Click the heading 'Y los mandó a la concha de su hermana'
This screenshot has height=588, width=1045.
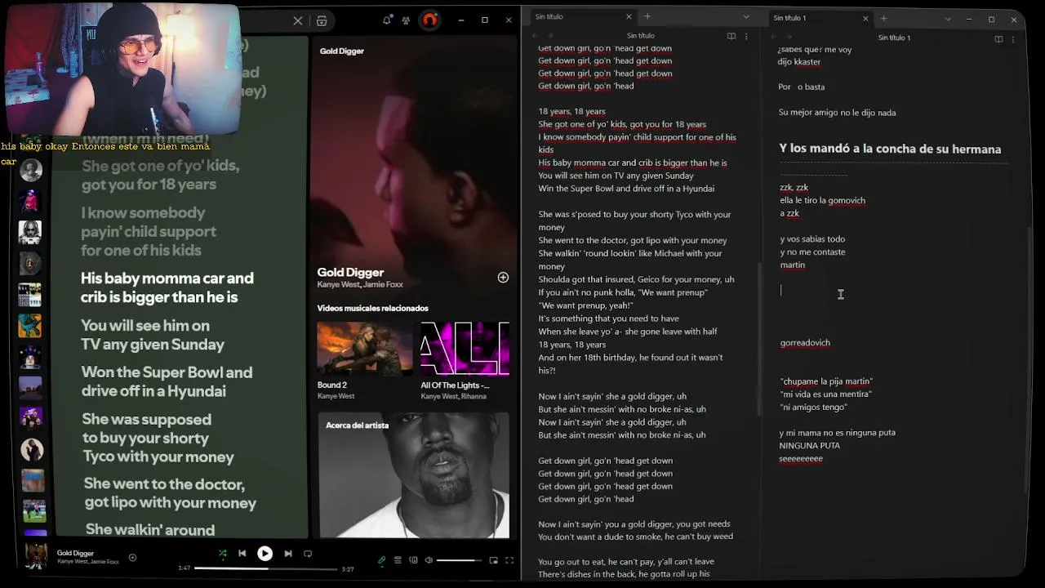click(x=890, y=149)
